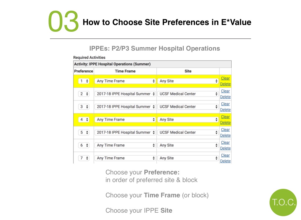Open Time Frame dropdown in row 1
Screen dimensions: 301x220
coord(125,81)
